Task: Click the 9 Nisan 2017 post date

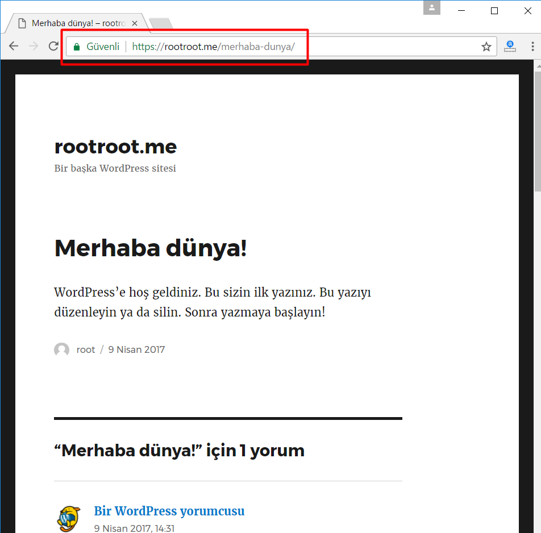Action: (136, 349)
